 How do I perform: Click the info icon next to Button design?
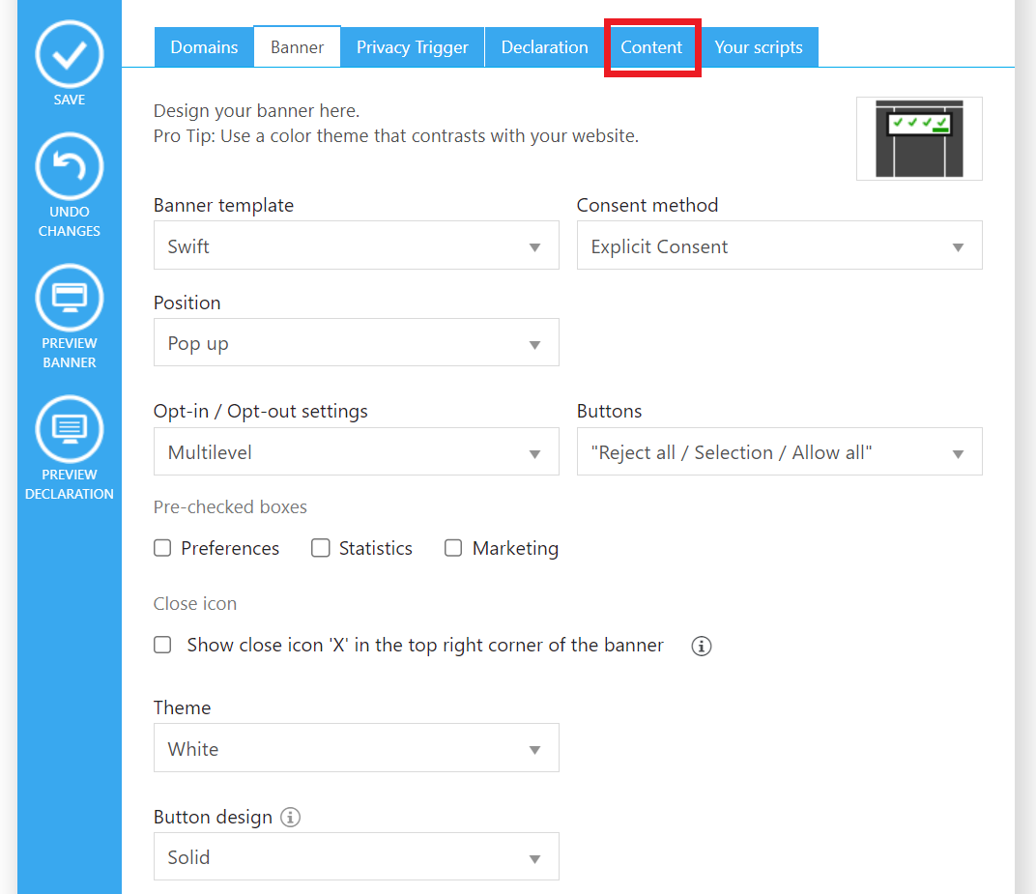coord(290,817)
